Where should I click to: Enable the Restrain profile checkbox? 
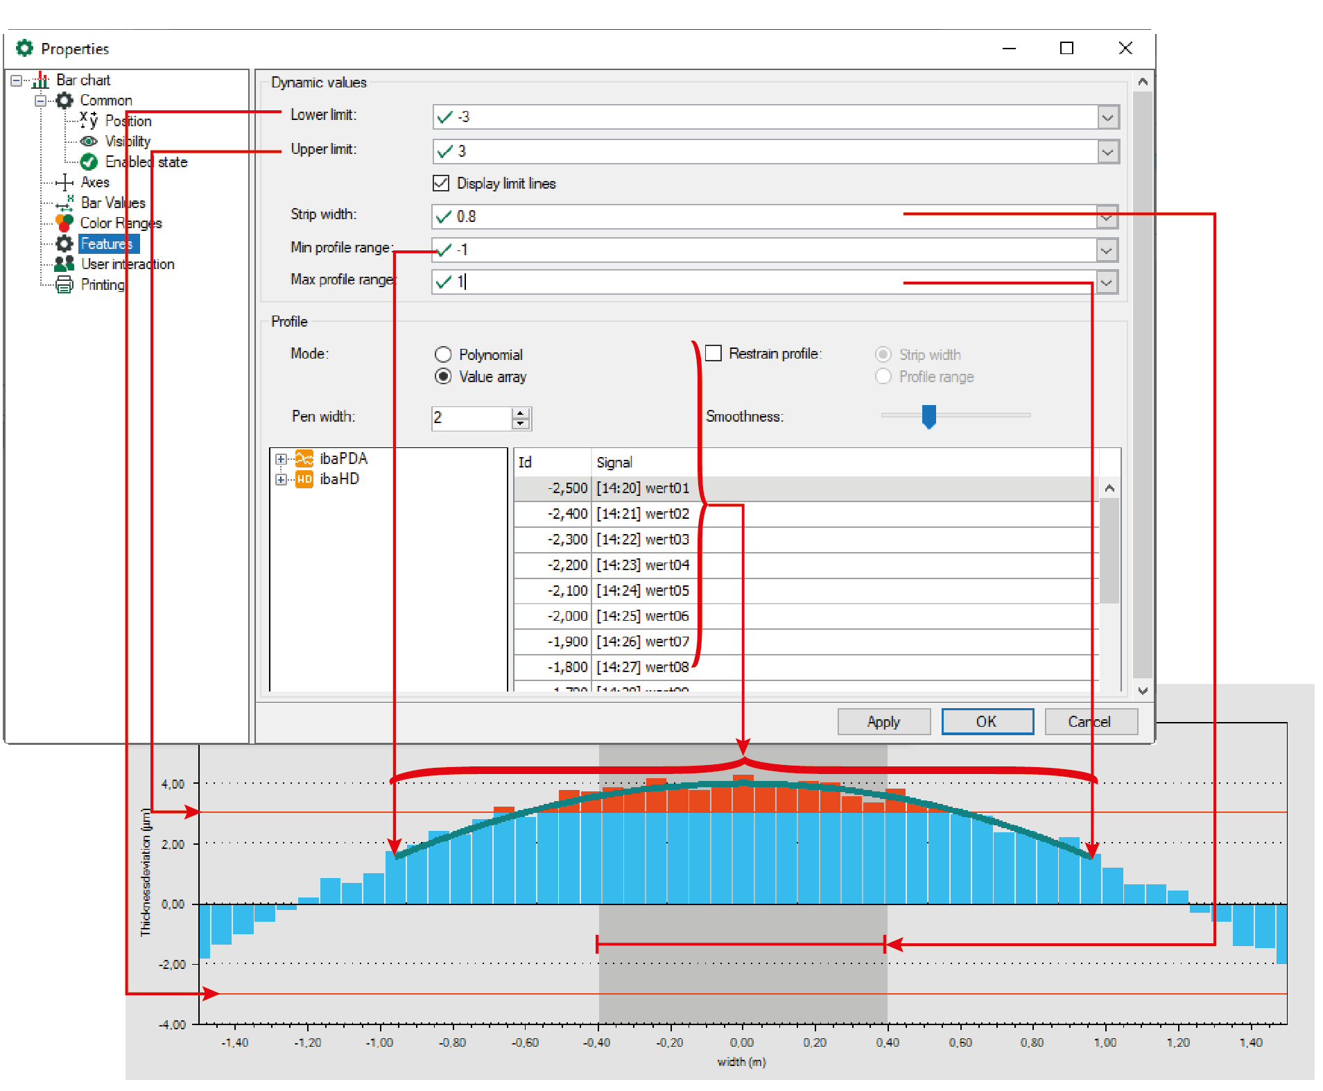pos(714,354)
